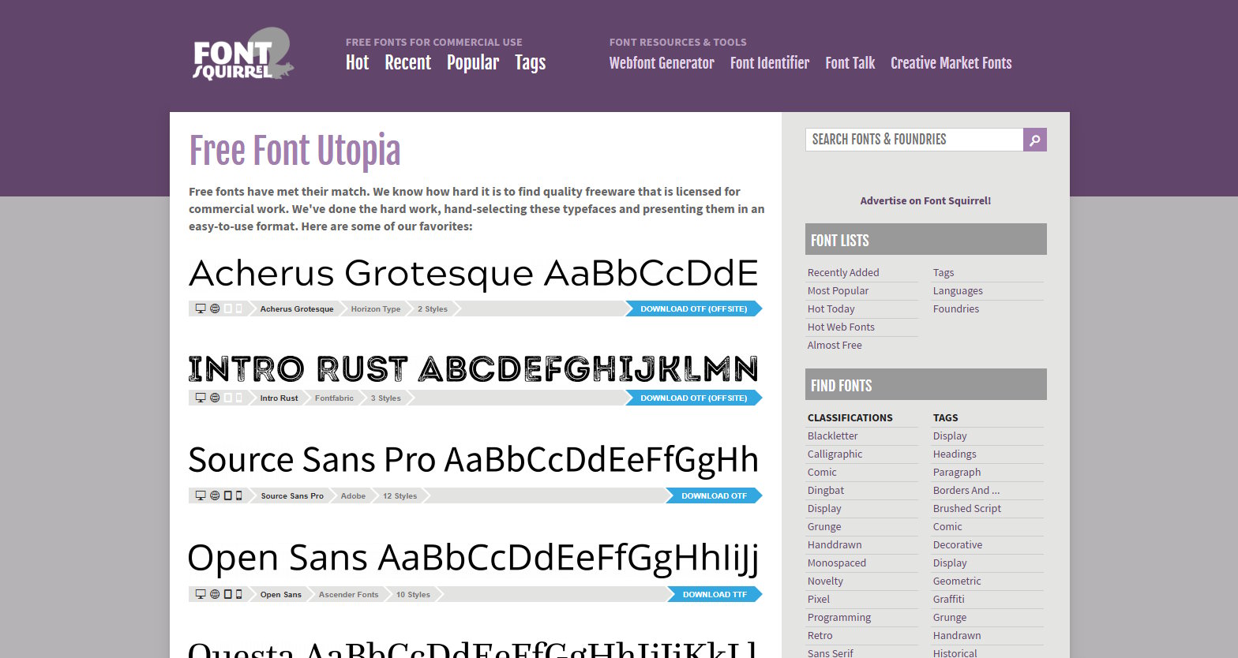This screenshot has width=1238, height=658.
Task: Click the desktop license icon for Source Sans Pro
Action: 201,495
